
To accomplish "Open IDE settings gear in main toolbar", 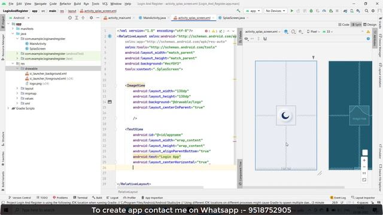I will point(373,11).
